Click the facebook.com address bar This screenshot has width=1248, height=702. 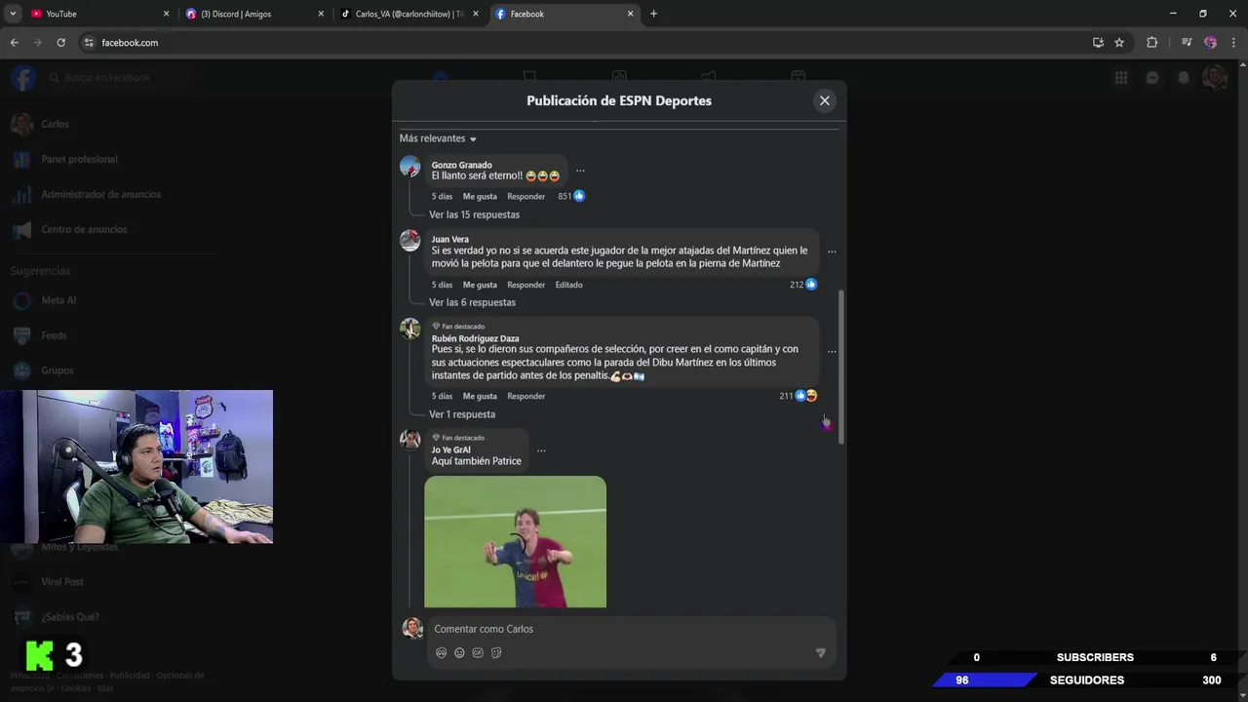[x=585, y=43]
